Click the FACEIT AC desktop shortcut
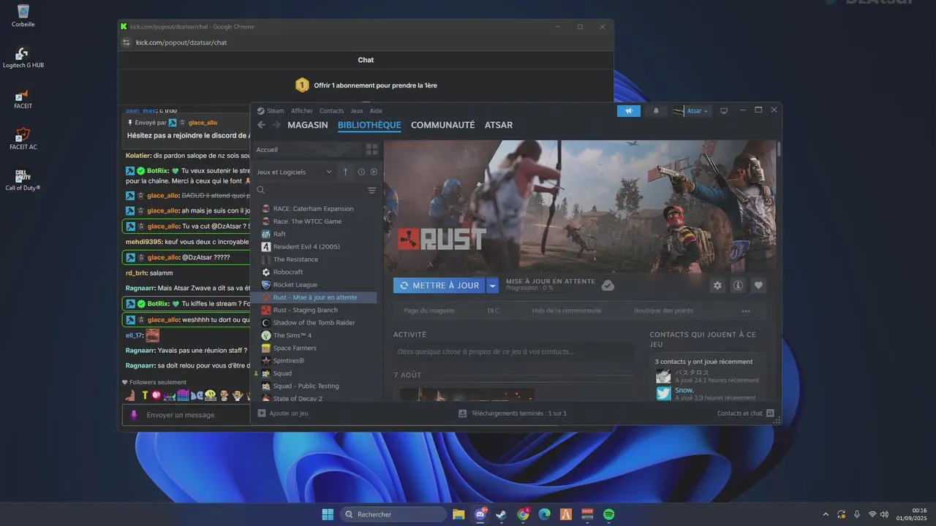Image resolution: width=936 pixels, height=526 pixels. tap(23, 139)
